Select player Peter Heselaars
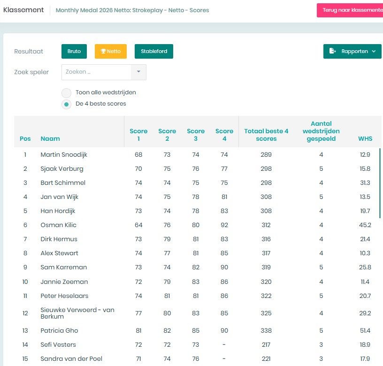383x366 pixels. (64, 296)
